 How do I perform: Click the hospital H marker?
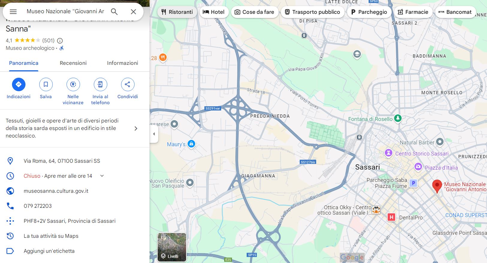pyautogui.click(x=391, y=217)
